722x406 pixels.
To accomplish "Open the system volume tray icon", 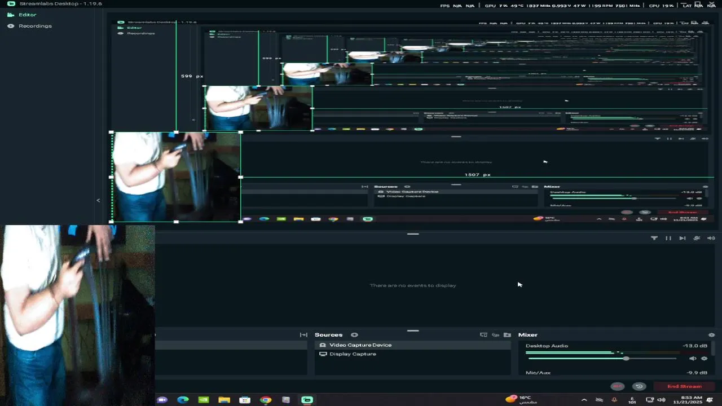I will (x=661, y=400).
